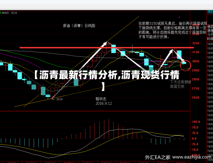Click the 2630 low price marker
213x163 pixels.
[59, 99]
